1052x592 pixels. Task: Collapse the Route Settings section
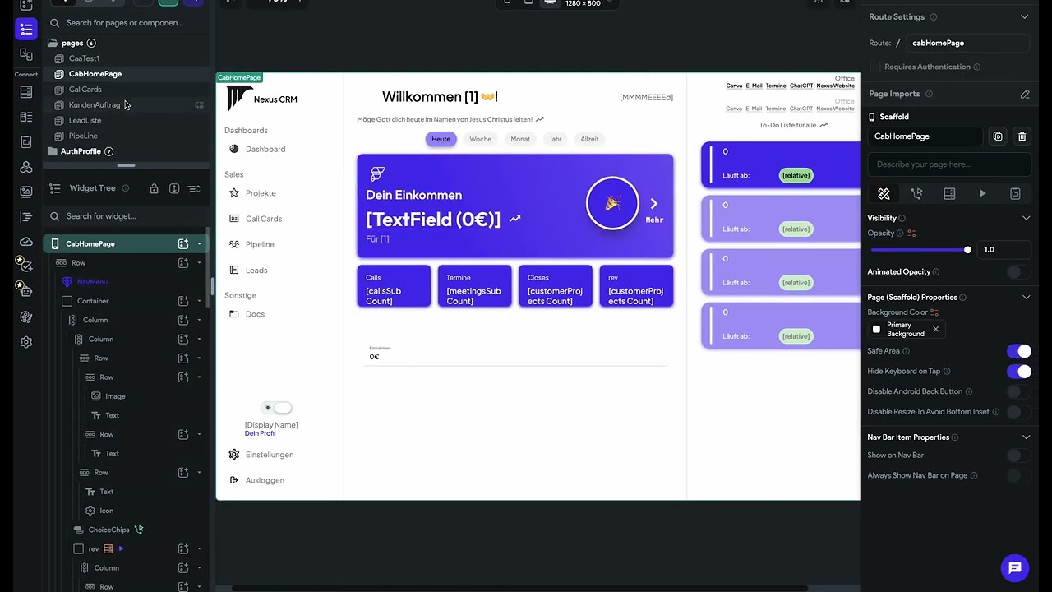(x=1024, y=16)
